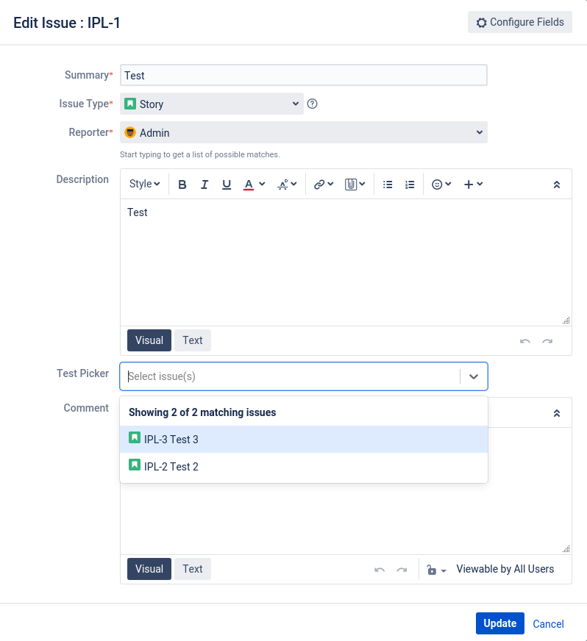Click Viewable by All Users label
The height and width of the screenshot is (641, 587).
tap(505, 569)
